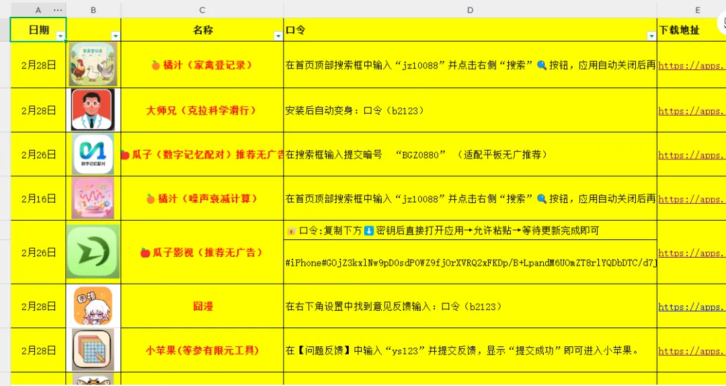The image size is (726, 386).
Task: Open the 口令 column filter dropdown
Action: [x=651, y=36]
